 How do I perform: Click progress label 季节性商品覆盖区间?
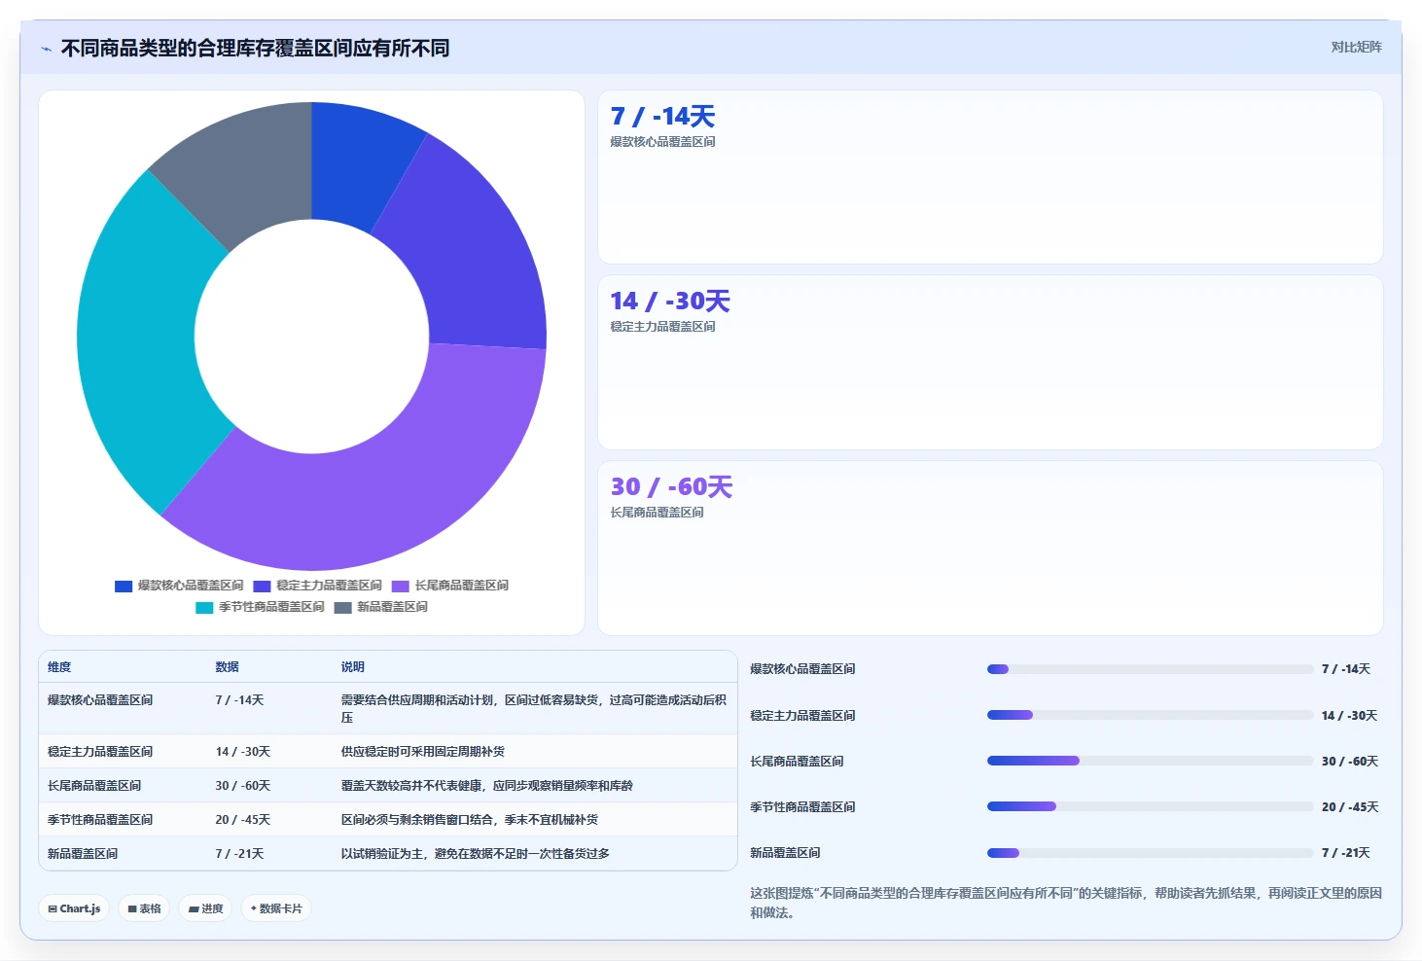click(802, 807)
